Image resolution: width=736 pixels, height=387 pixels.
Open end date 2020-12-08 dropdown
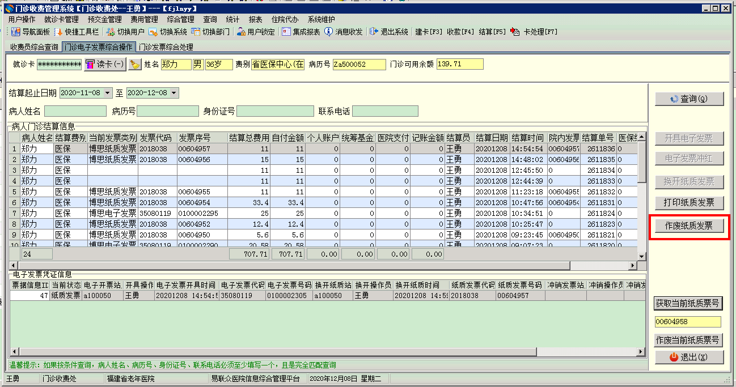(174, 92)
